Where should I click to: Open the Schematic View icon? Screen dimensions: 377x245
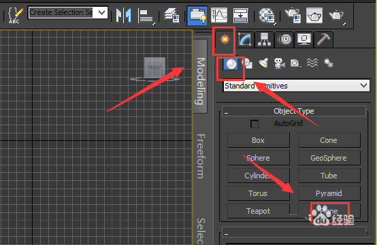point(240,16)
